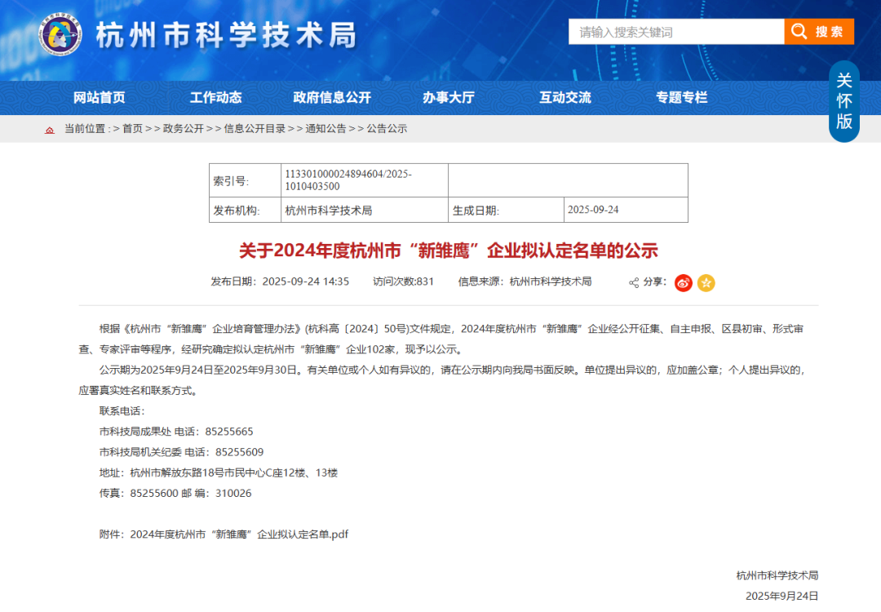
Task: Click the 公告公示 breadcrumb link
Action: [387, 129]
